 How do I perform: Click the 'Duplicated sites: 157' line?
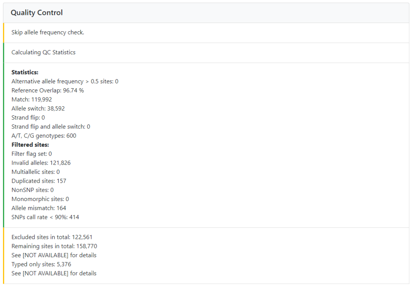(39, 181)
